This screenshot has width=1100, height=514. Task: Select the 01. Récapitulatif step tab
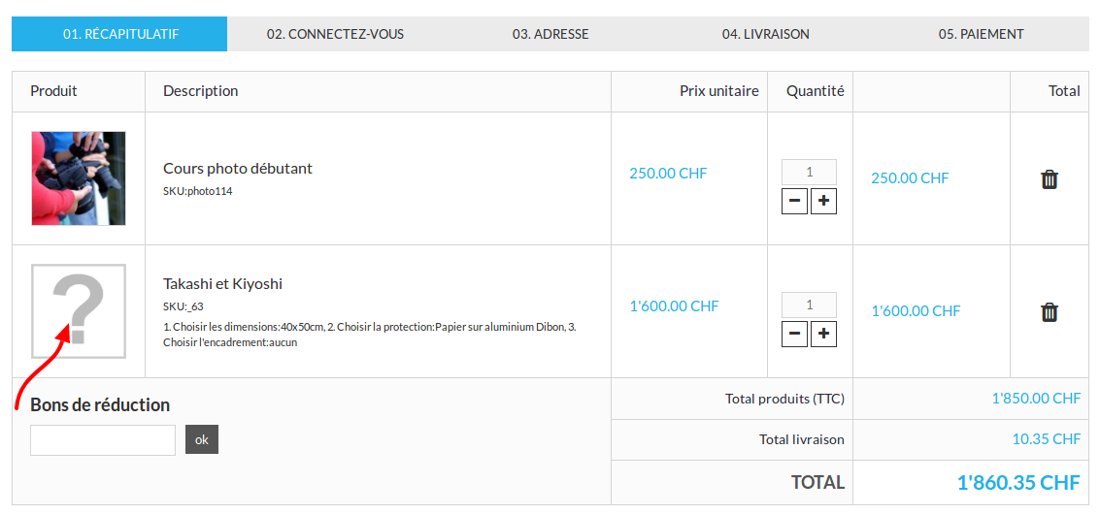pyautogui.click(x=119, y=34)
